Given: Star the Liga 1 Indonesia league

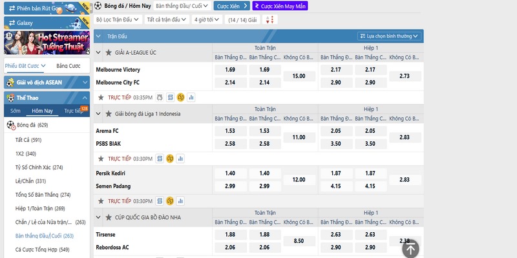Looking at the screenshot, I should pos(100,114).
